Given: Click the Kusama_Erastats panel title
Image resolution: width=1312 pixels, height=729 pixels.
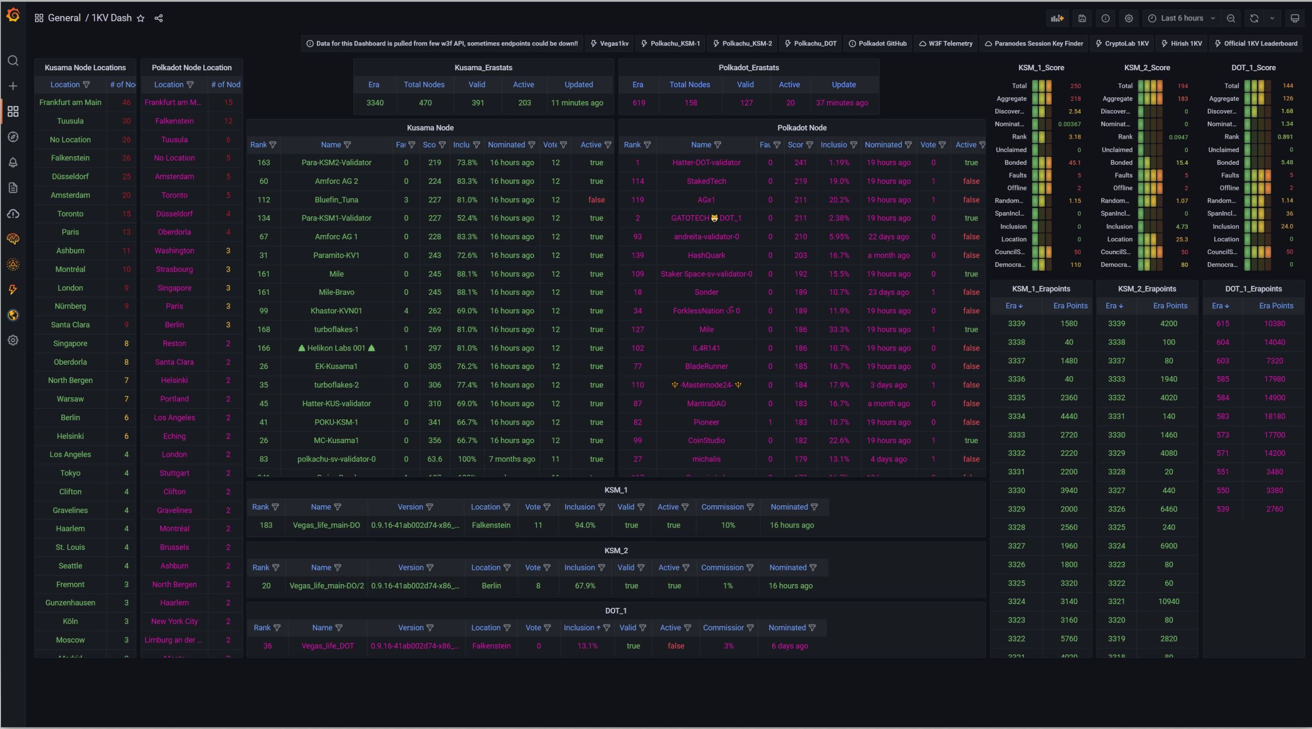Looking at the screenshot, I should tap(483, 68).
